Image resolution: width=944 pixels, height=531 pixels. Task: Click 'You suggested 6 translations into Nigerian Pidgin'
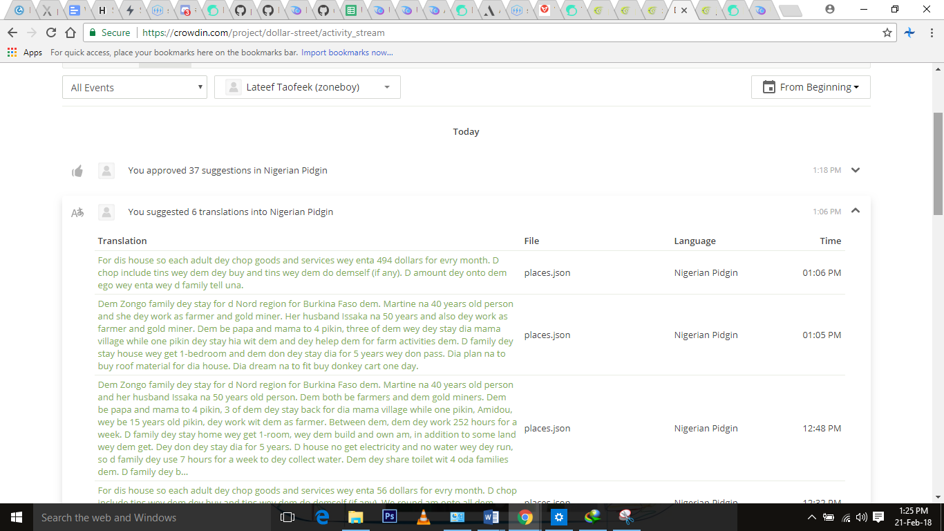click(230, 212)
